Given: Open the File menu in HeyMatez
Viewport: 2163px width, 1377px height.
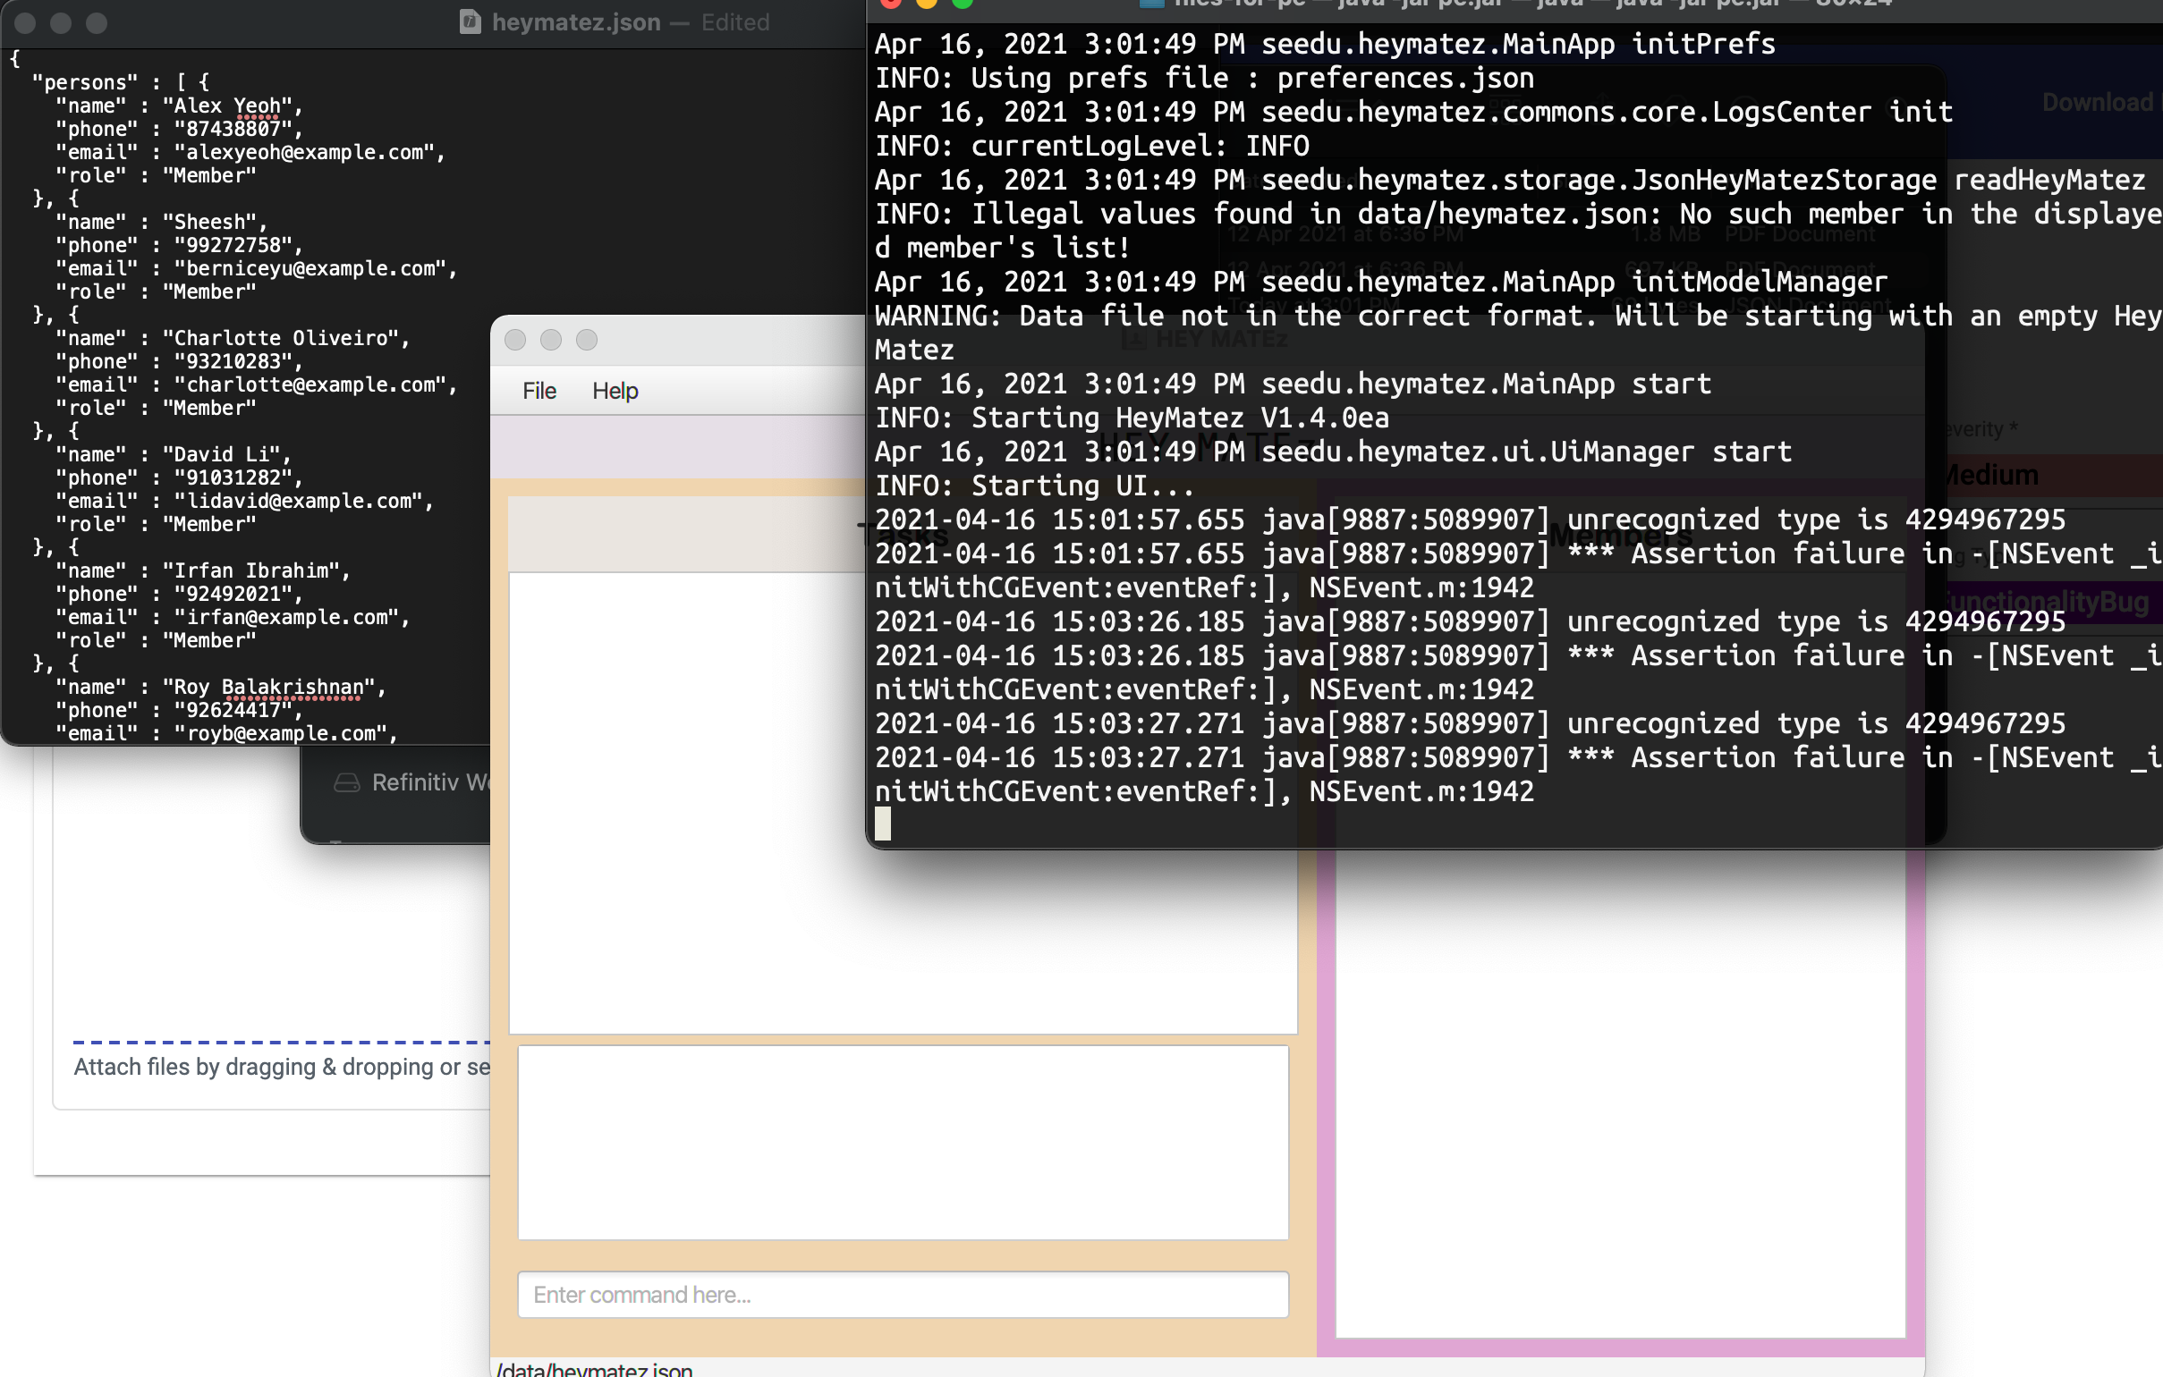Looking at the screenshot, I should point(539,392).
